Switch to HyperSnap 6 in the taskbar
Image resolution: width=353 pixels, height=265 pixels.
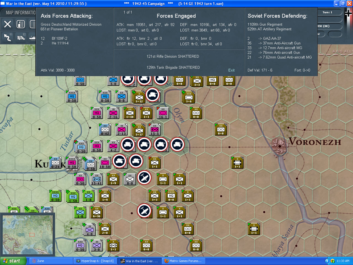[x=95, y=261]
